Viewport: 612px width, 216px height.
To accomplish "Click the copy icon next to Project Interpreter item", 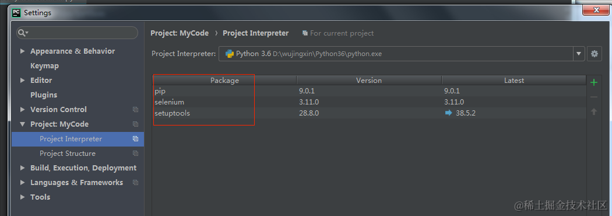I will click(x=135, y=139).
